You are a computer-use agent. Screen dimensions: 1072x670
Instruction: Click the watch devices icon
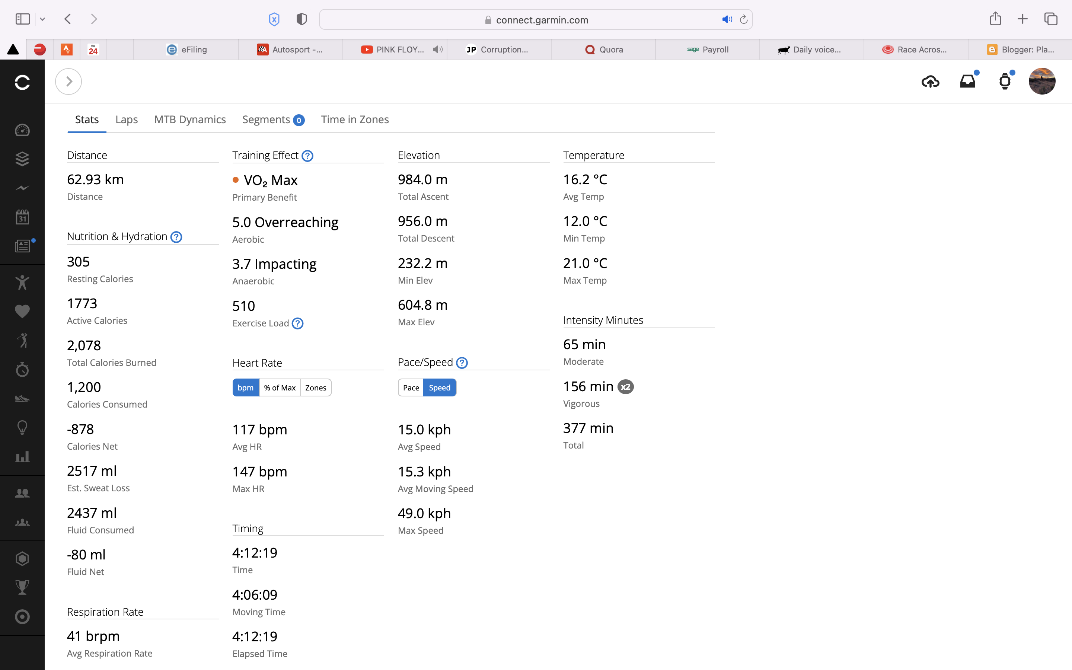(x=1005, y=82)
